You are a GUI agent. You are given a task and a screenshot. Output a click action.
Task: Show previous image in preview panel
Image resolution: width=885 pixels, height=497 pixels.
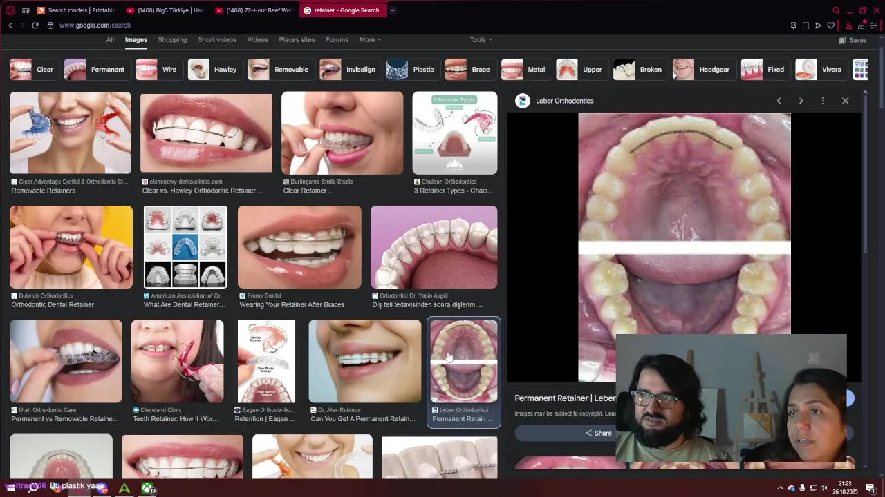pyautogui.click(x=779, y=101)
